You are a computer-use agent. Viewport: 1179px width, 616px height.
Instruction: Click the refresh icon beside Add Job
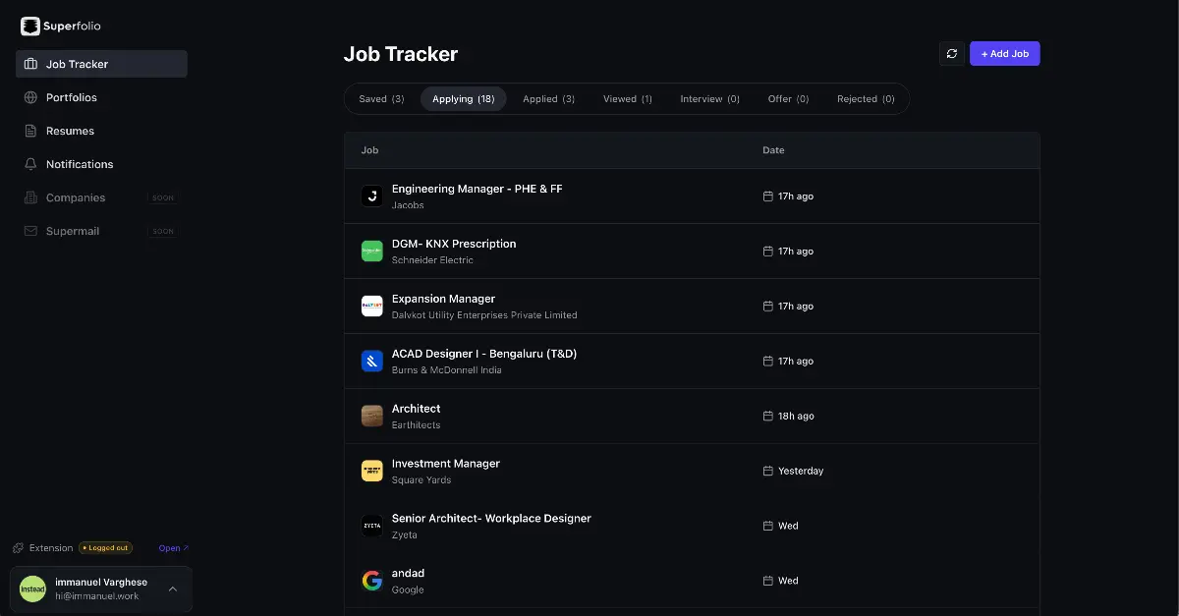point(951,54)
